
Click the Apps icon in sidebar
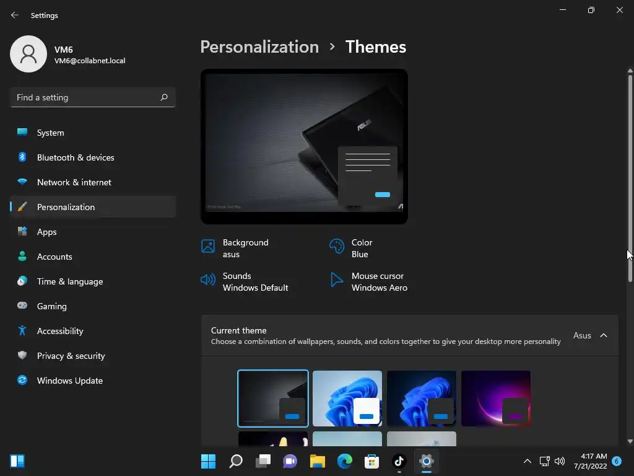click(22, 231)
